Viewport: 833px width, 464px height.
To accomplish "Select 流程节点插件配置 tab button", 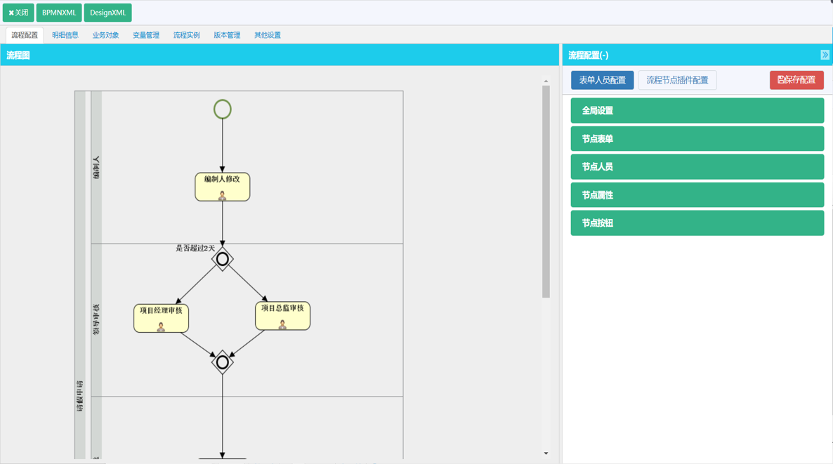I will pyautogui.click(x=677, y=80).
